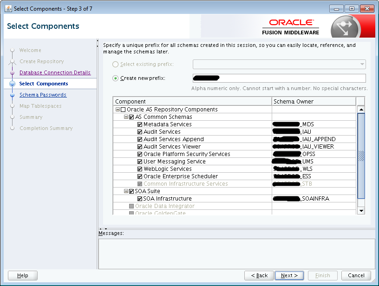
Task: Click the scroll-up arrow on the component list
Action: point(362,110)
